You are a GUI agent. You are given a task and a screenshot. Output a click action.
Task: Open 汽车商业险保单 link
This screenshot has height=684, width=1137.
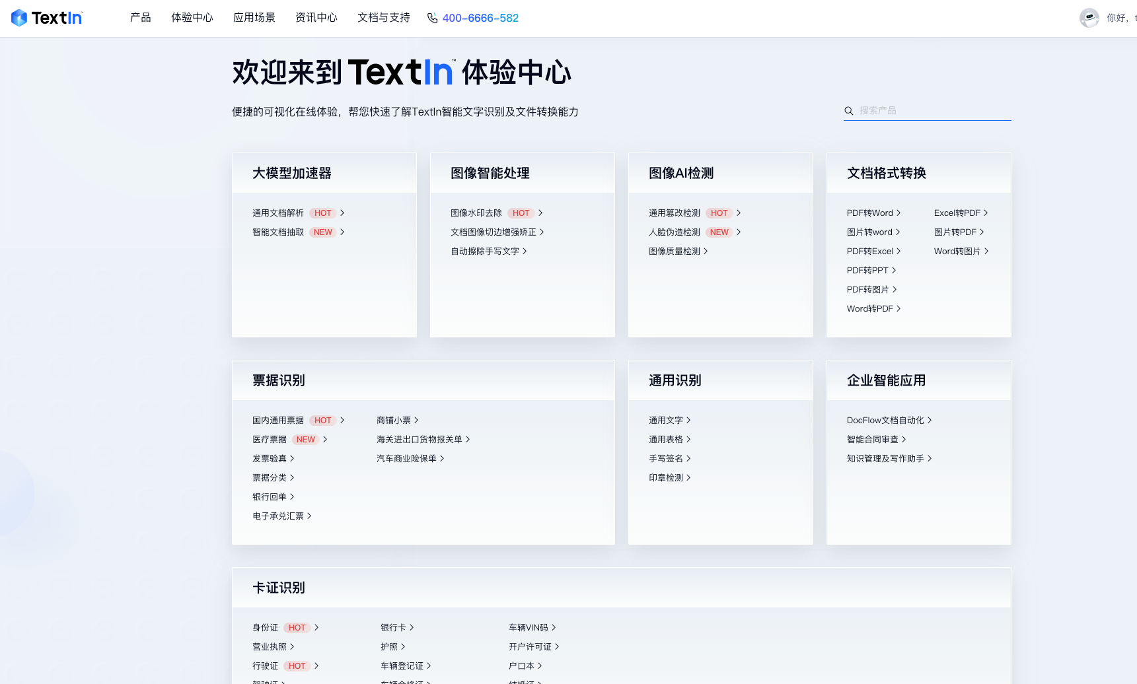(406, 459)
